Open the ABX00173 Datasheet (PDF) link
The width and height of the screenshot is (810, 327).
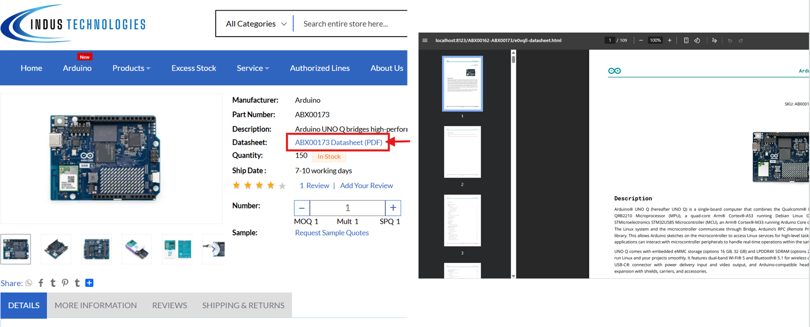(338, 142)
